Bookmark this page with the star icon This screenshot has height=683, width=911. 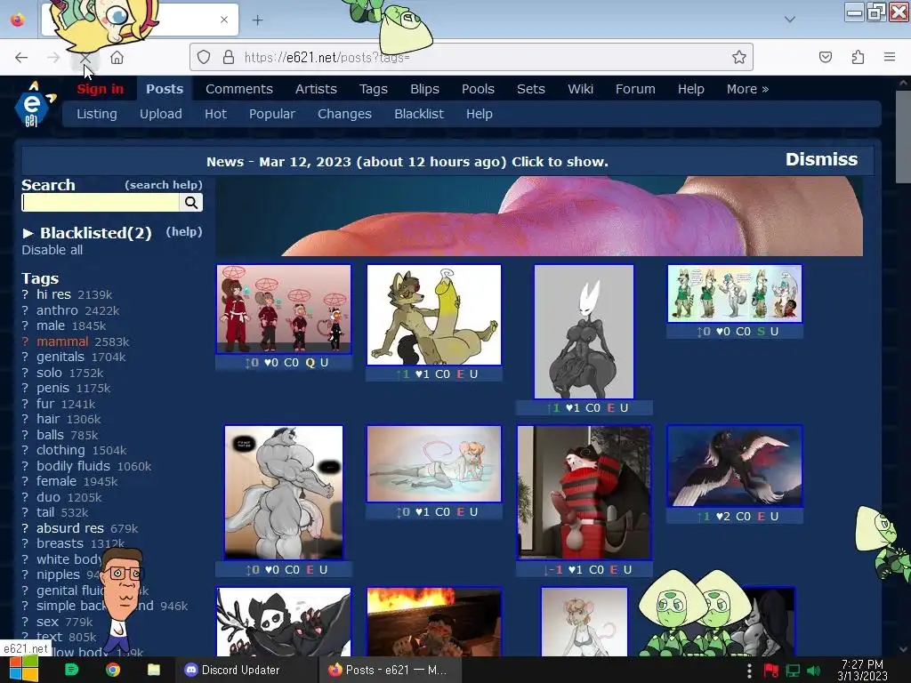click(x=739, y=57)
